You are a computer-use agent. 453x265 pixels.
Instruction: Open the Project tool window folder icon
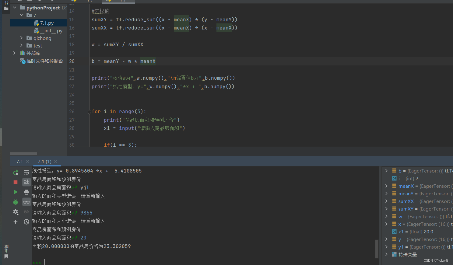coord(6,9)
